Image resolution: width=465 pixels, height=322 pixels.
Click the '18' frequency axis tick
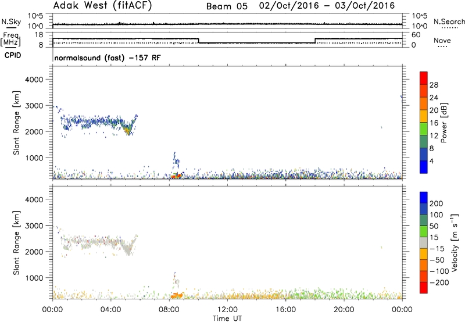[38, 35]
